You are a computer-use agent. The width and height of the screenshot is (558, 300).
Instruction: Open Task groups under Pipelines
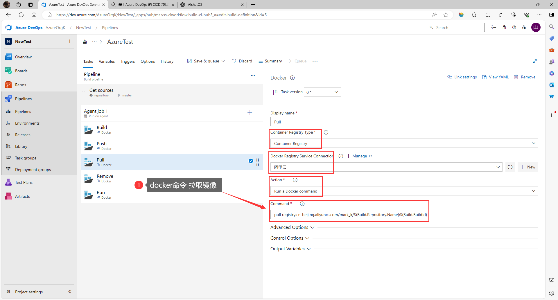[26, 158]
